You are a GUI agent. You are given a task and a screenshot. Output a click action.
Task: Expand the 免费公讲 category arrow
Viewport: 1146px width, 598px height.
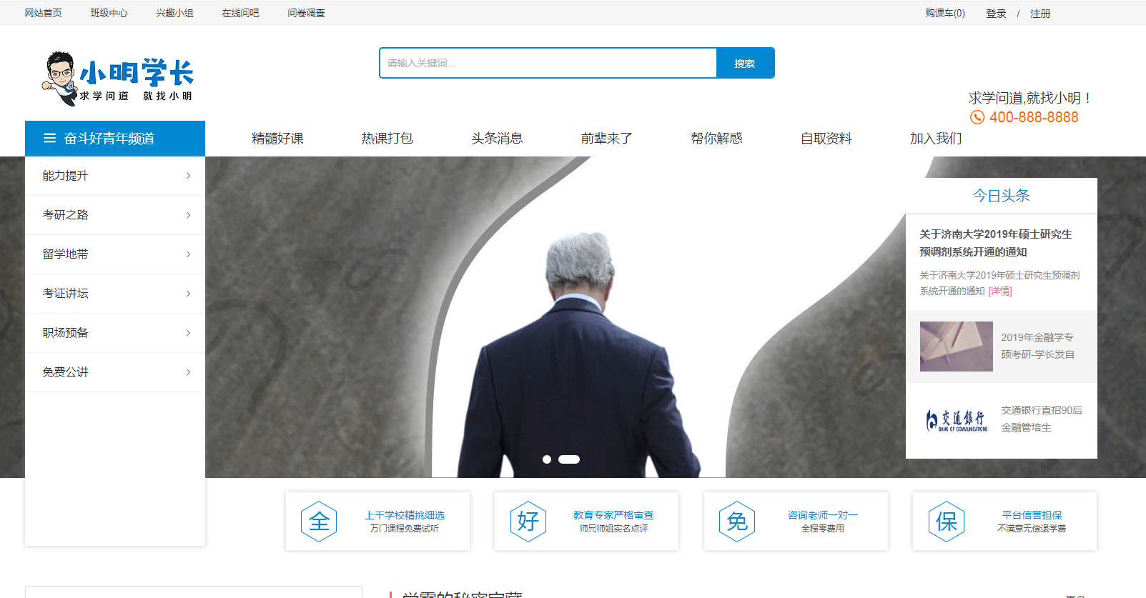click(x=188, y=372)
